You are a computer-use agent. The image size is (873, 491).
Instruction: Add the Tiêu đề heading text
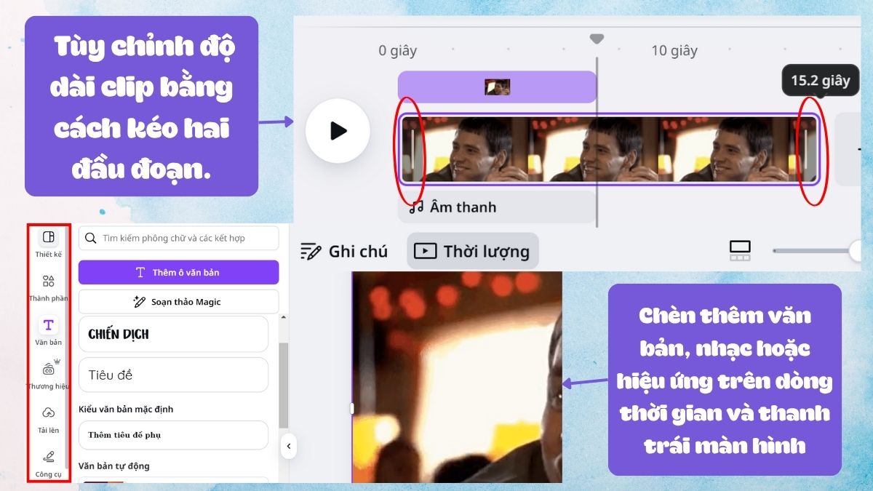click(174, 375)
